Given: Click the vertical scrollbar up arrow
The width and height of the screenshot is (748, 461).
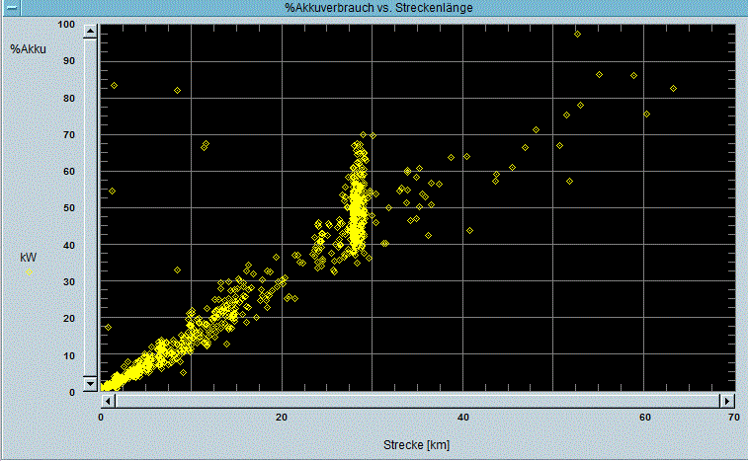Looking at the screenshot, I should [90, 32].
